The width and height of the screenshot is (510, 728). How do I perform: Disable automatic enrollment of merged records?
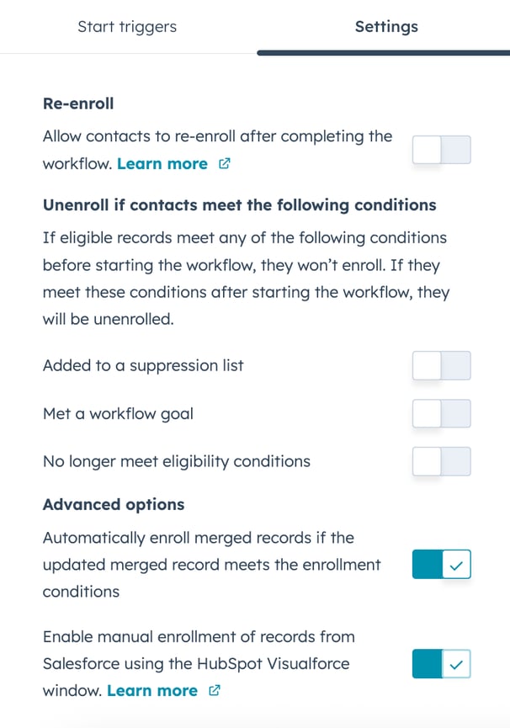(x=441, y=564)
